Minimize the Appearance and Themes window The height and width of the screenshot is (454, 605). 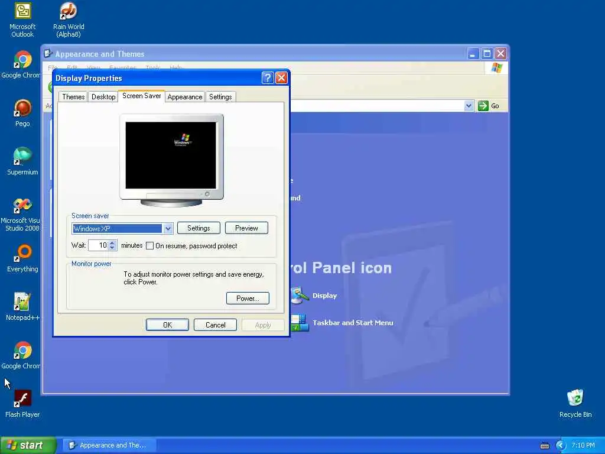tap(473, 54)
